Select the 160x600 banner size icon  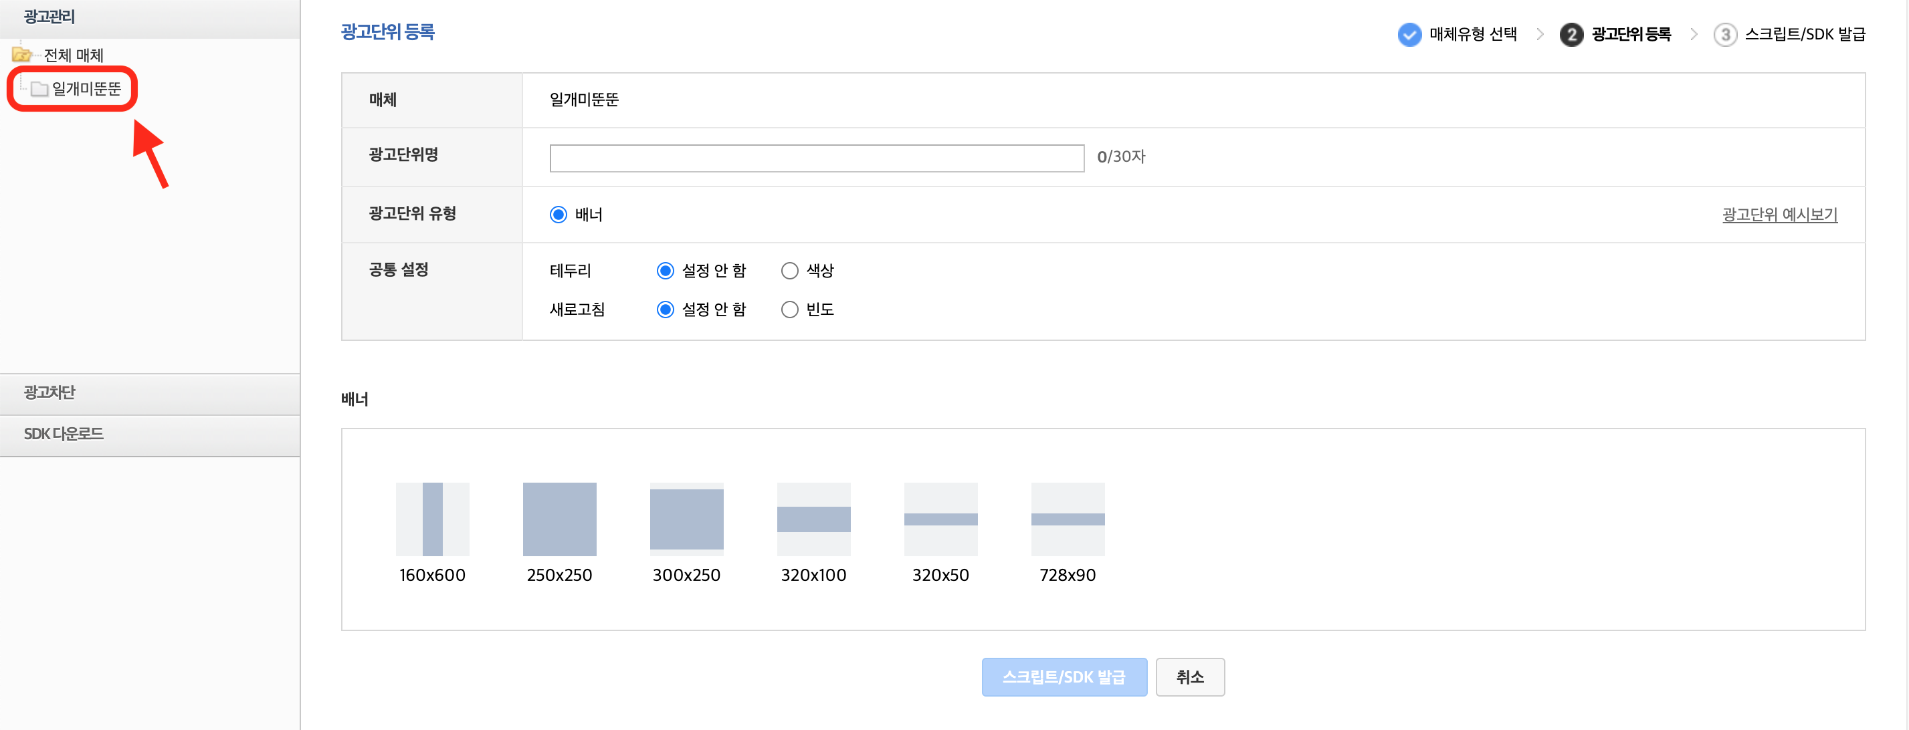click(x=432, y=519)
